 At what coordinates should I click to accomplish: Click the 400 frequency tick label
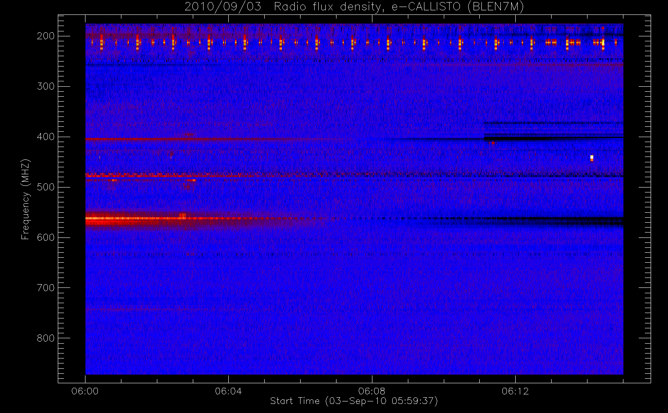click(45, 137)
